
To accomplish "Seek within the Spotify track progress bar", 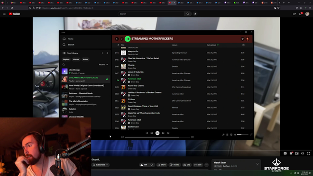I will pos(157,137).
